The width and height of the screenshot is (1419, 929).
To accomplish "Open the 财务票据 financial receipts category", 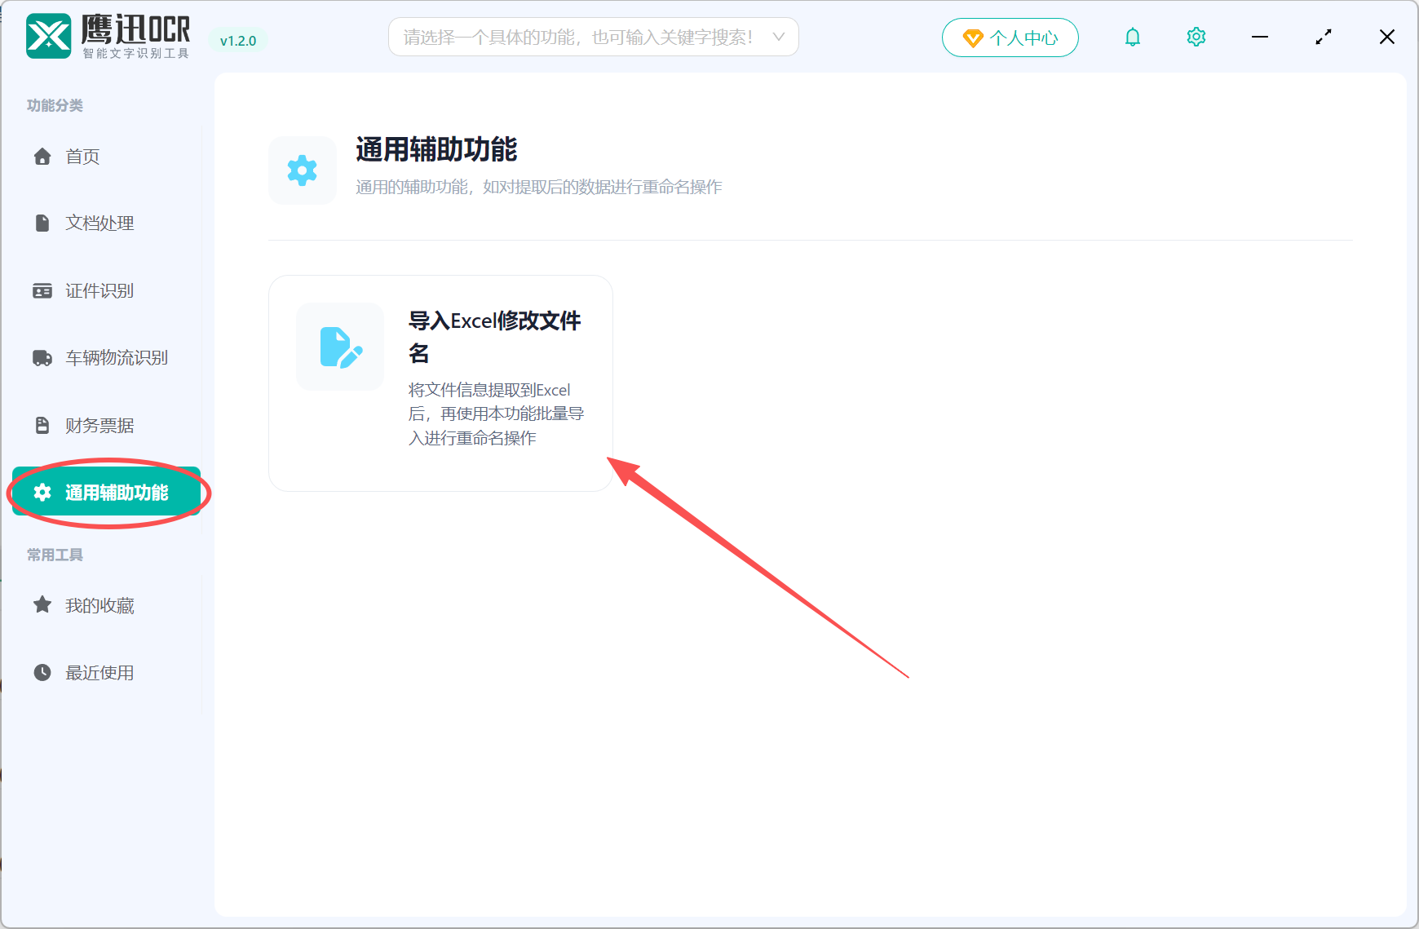I will point(99,424).
